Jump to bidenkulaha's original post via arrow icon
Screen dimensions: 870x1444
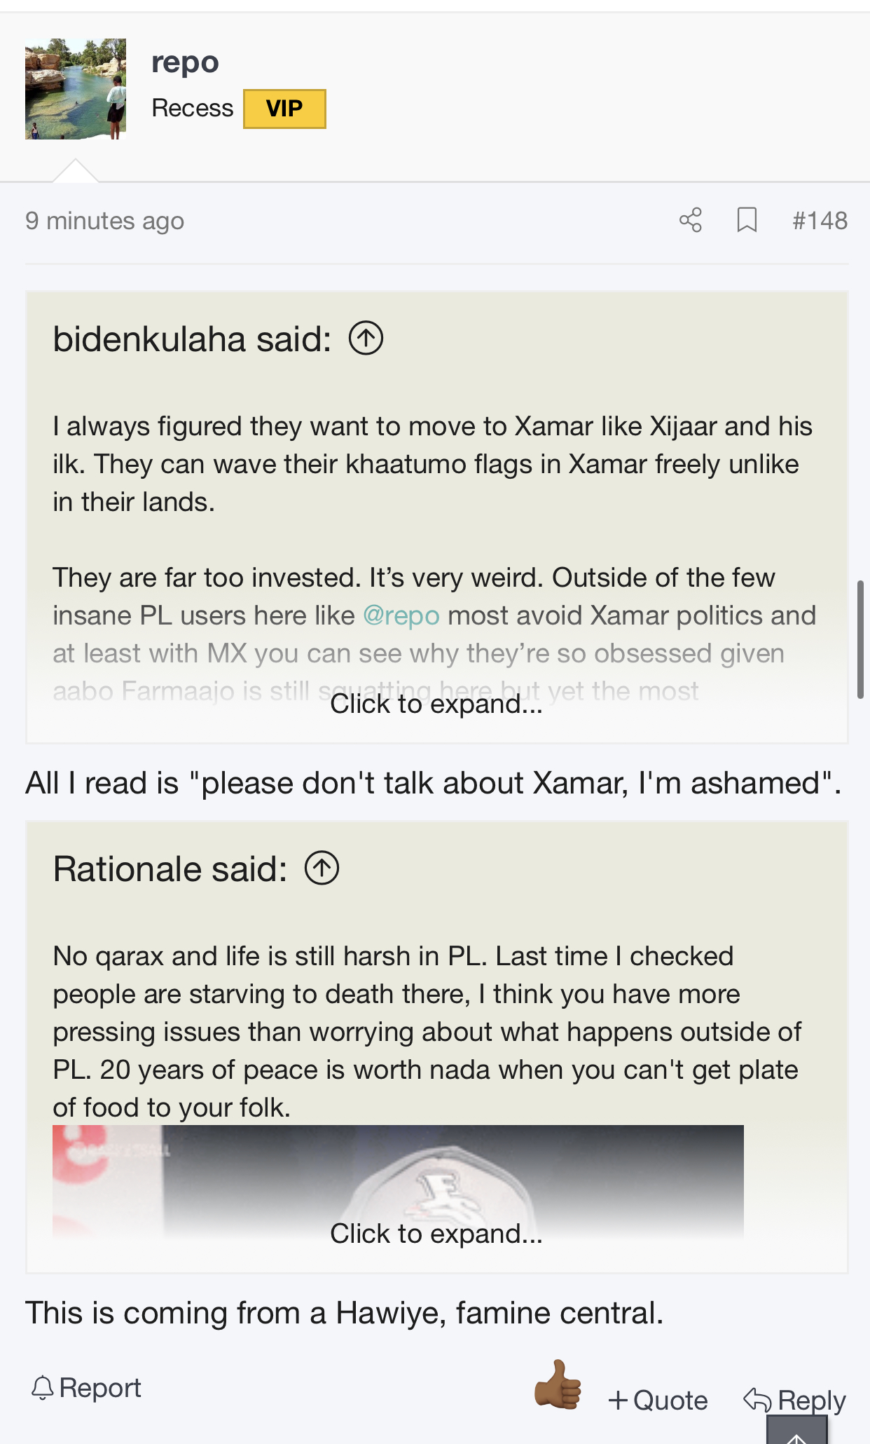click(x=366, y=339)
